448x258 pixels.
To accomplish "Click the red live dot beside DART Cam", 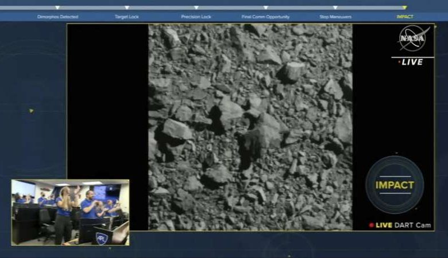I will pos(371,225).
